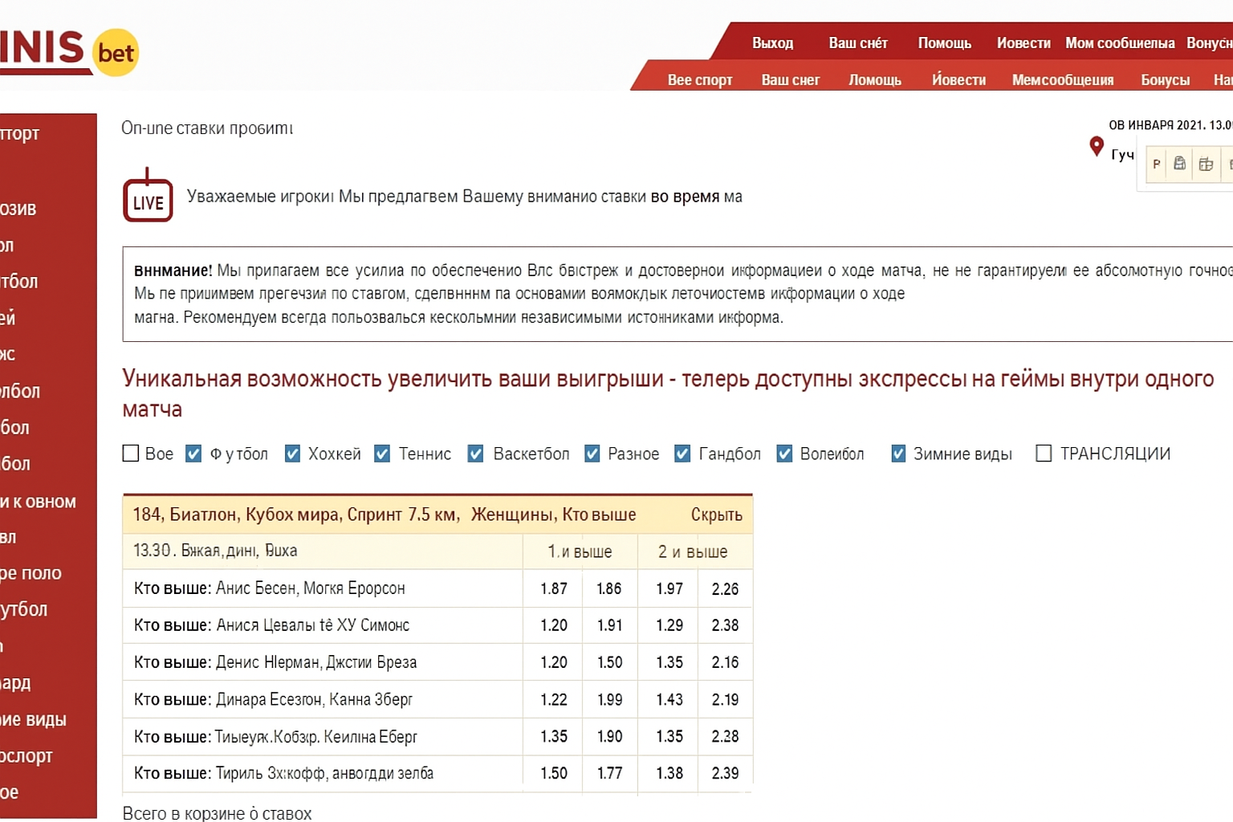1233x822 pixels.
Task: Open 'Выход' in the top navigation
Action: point(772,43)
